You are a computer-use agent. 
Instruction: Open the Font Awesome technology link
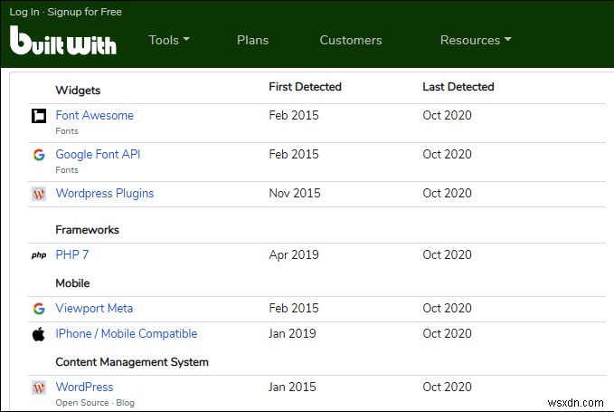tap(94, 115)
